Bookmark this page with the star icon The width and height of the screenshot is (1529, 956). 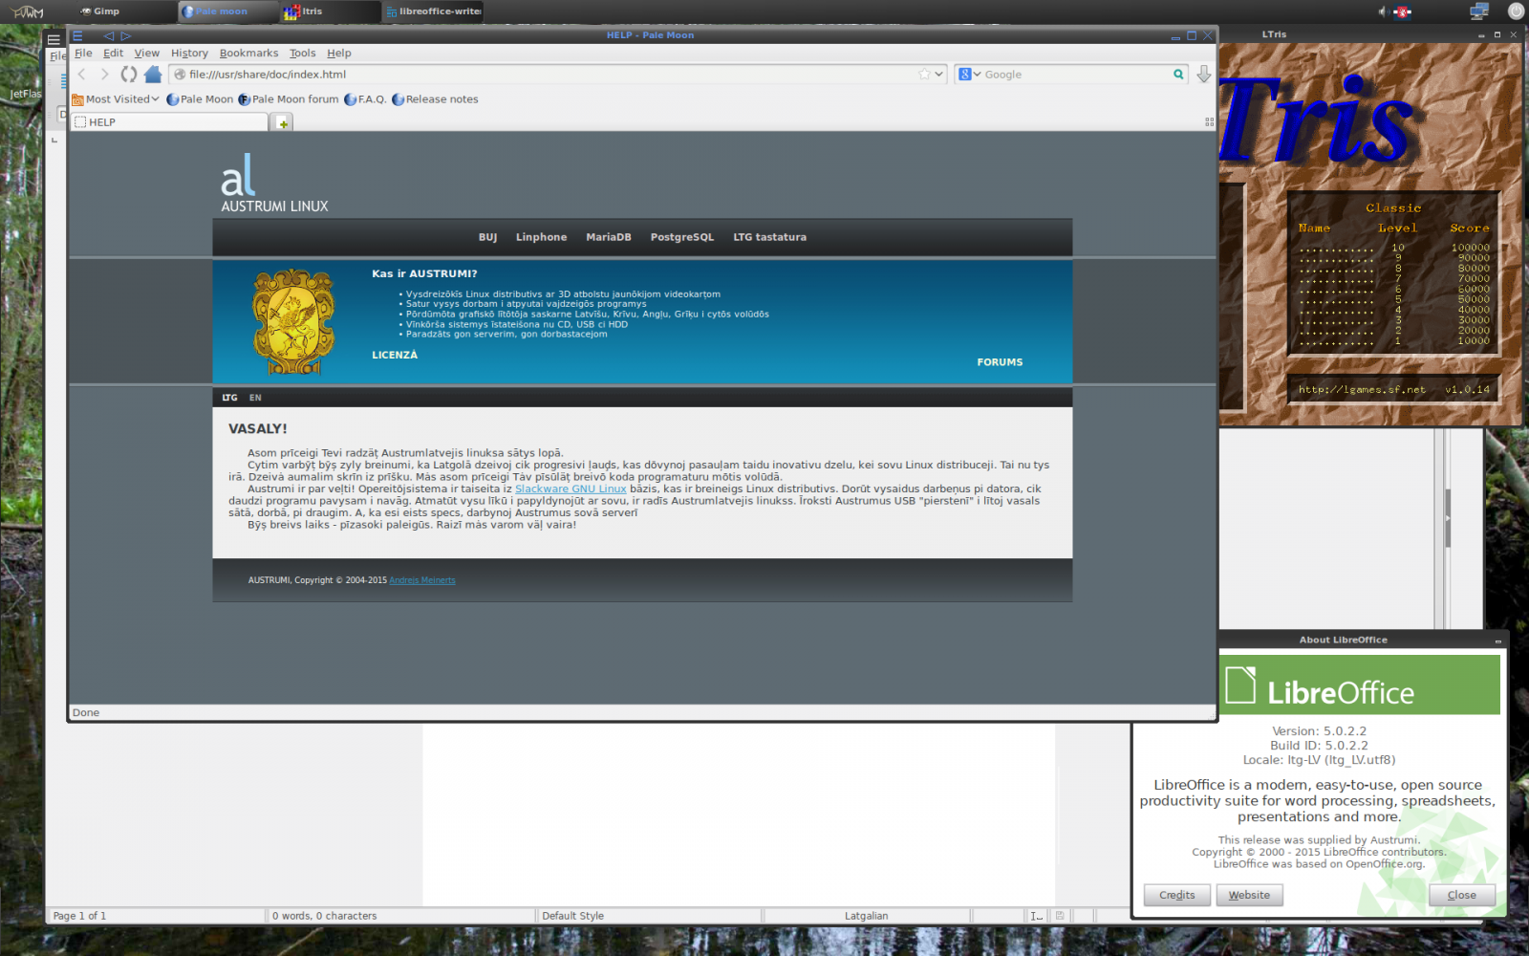(x=924, y=75)
